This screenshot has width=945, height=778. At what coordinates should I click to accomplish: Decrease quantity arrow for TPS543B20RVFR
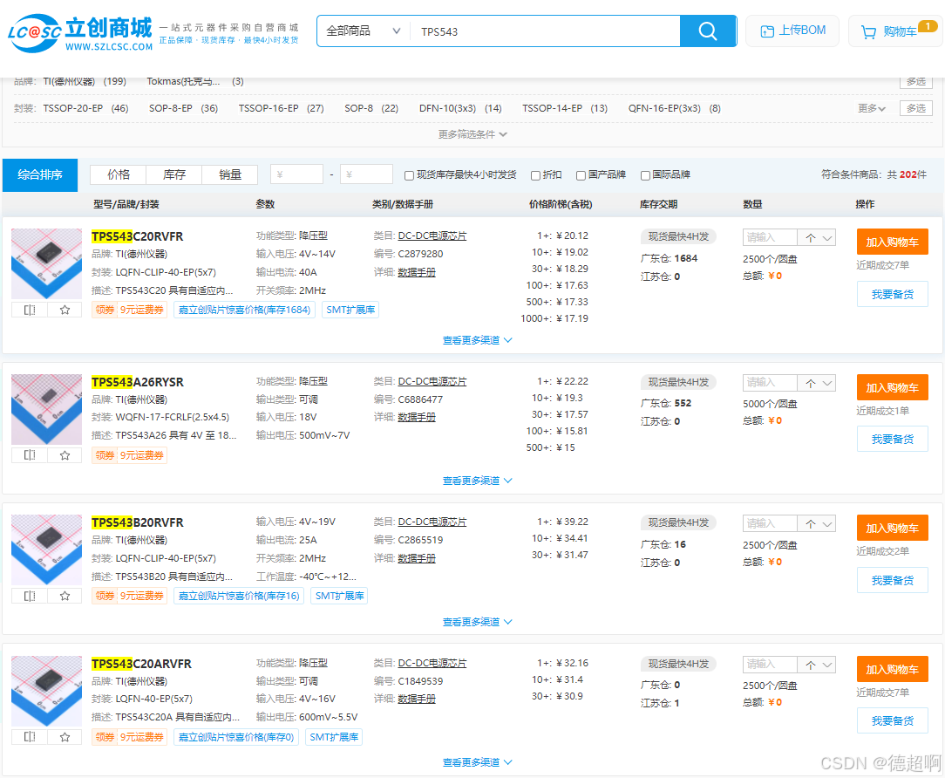click(827, 524)
